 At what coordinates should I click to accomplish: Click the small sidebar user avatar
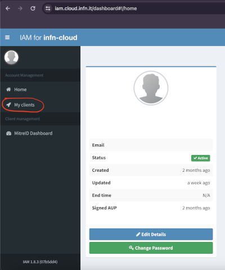(x=11, y=57)
